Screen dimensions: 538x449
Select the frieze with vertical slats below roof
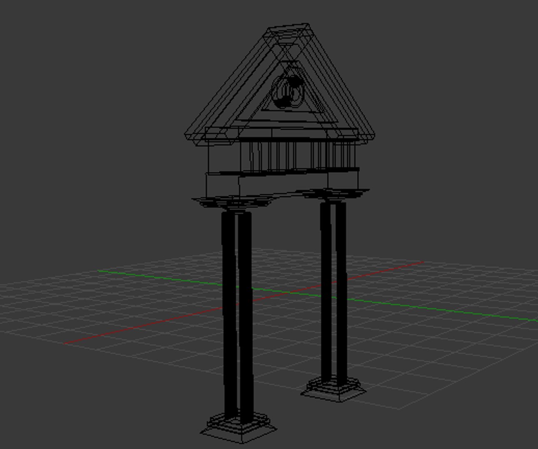pos(299,156)
